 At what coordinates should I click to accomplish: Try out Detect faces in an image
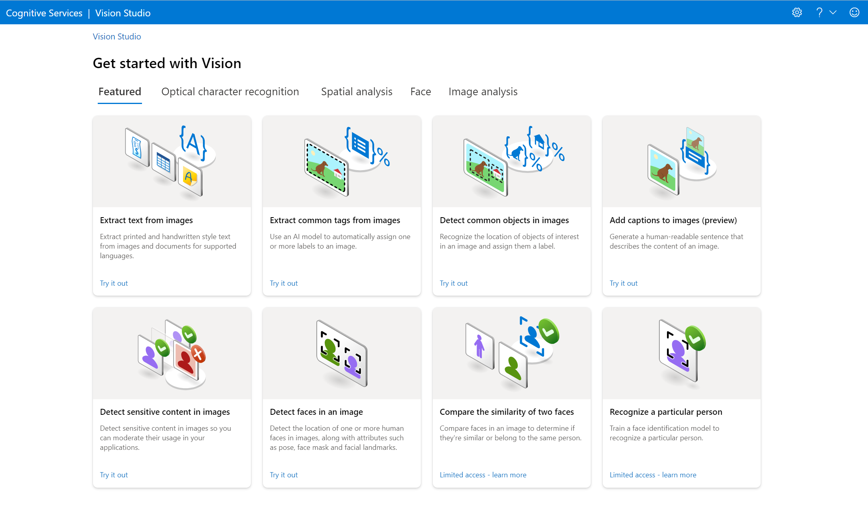(x=283, y=474)
